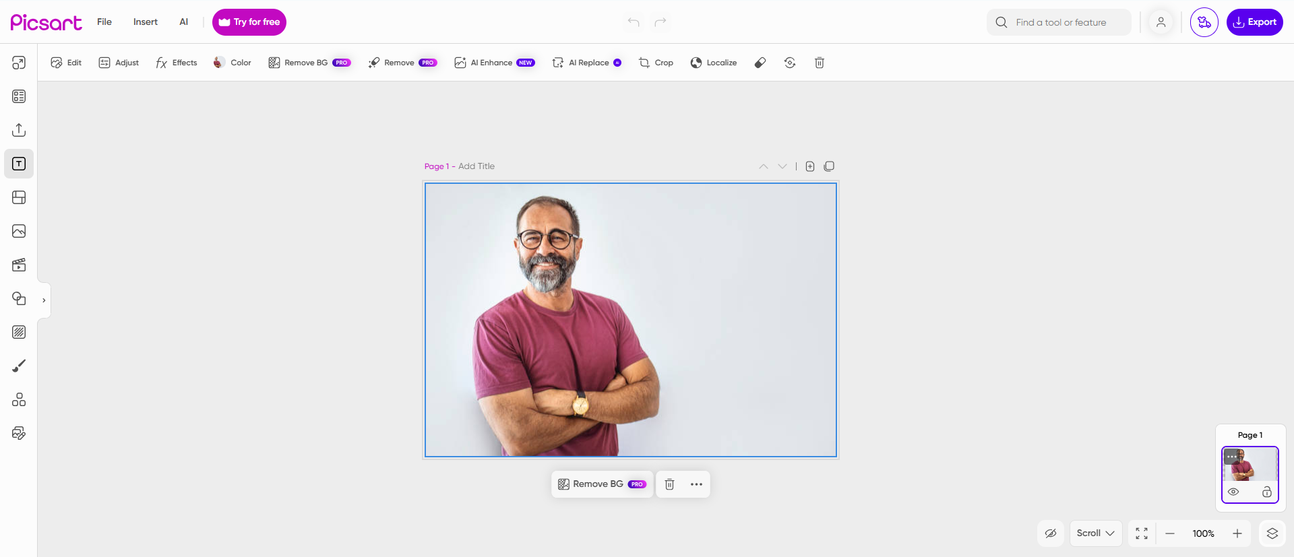Redo the last action
This screenshot has height=557, width=1294.
coord(660,22)
